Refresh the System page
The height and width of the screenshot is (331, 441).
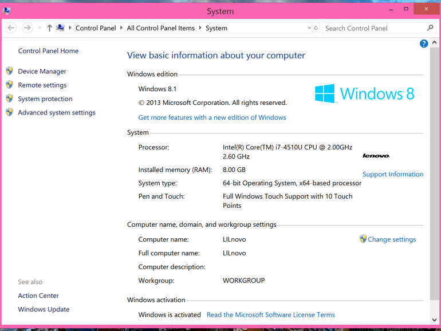coord(316,28)
